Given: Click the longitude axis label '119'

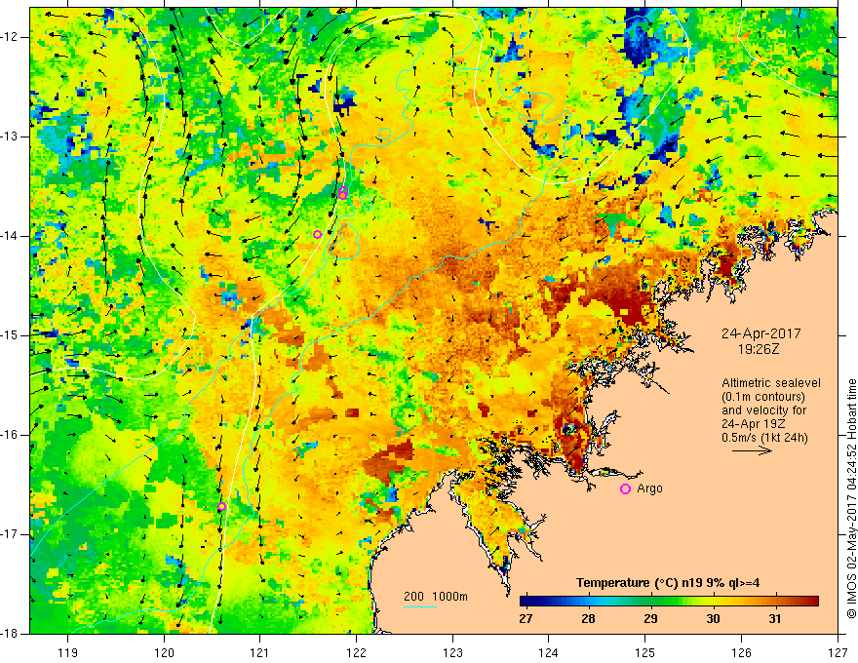Looking at the screenshot, I should pos(68,652).
